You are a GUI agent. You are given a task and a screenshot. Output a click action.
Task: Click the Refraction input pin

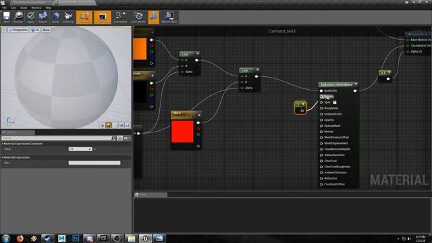coord(321,178)
